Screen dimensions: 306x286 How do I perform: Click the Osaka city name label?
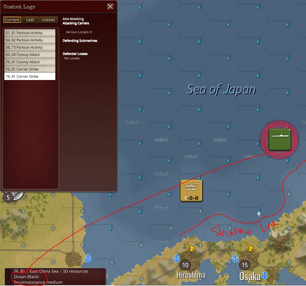pyautogui.click(x=250, y=276)
